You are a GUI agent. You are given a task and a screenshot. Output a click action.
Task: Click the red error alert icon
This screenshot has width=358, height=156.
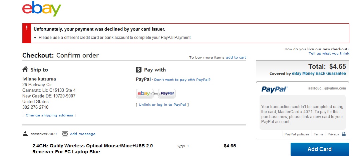tap(27, 28)
